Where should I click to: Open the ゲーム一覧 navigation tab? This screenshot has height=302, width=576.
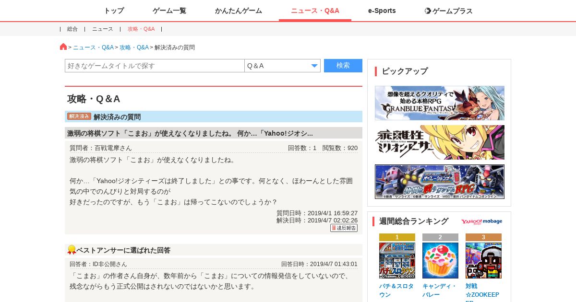(x=169, y=11)
